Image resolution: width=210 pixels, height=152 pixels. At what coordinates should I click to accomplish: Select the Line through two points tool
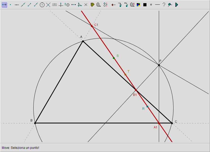point(23,5)
